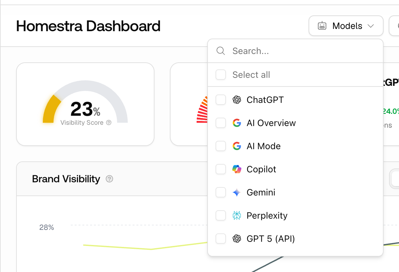The height and width of the screenshot is (272, 399).
Task: Click the Perplexity logo icon
Action: pyautogui.click(x=237, y=215)
